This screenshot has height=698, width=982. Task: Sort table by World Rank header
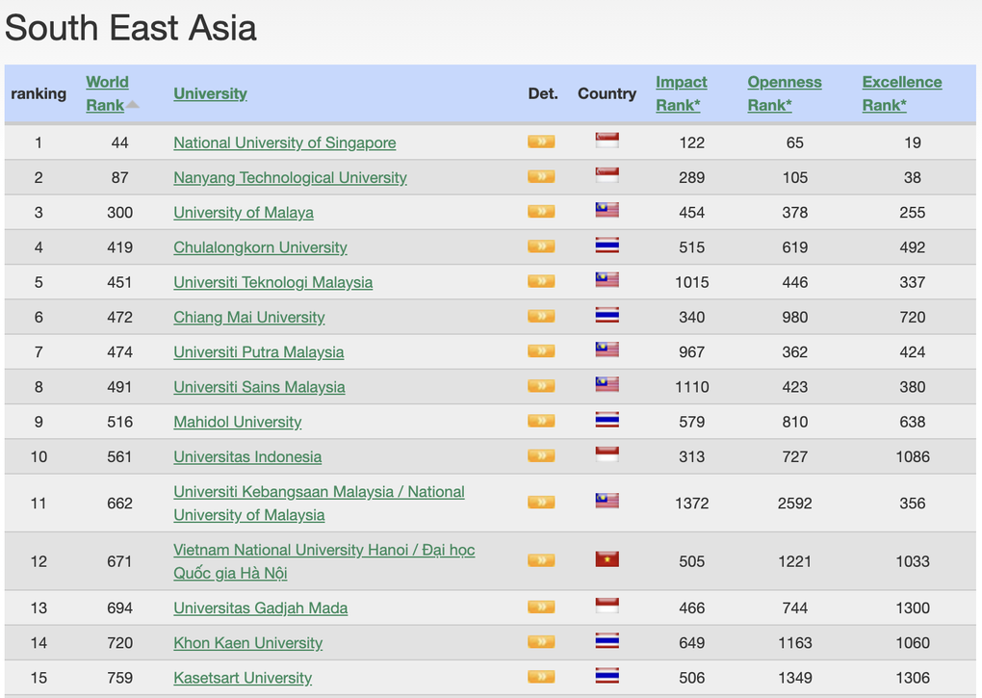(107, 93)
